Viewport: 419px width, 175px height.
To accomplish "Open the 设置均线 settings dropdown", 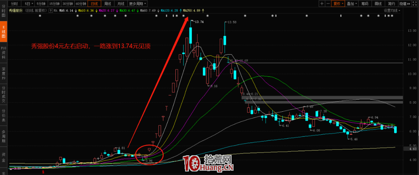I will [x=392, y=11].
